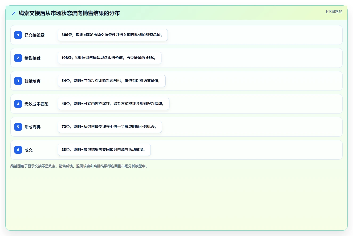Click the title 线索交接后从市场状态流向销售结果的分布

[69, 13]
